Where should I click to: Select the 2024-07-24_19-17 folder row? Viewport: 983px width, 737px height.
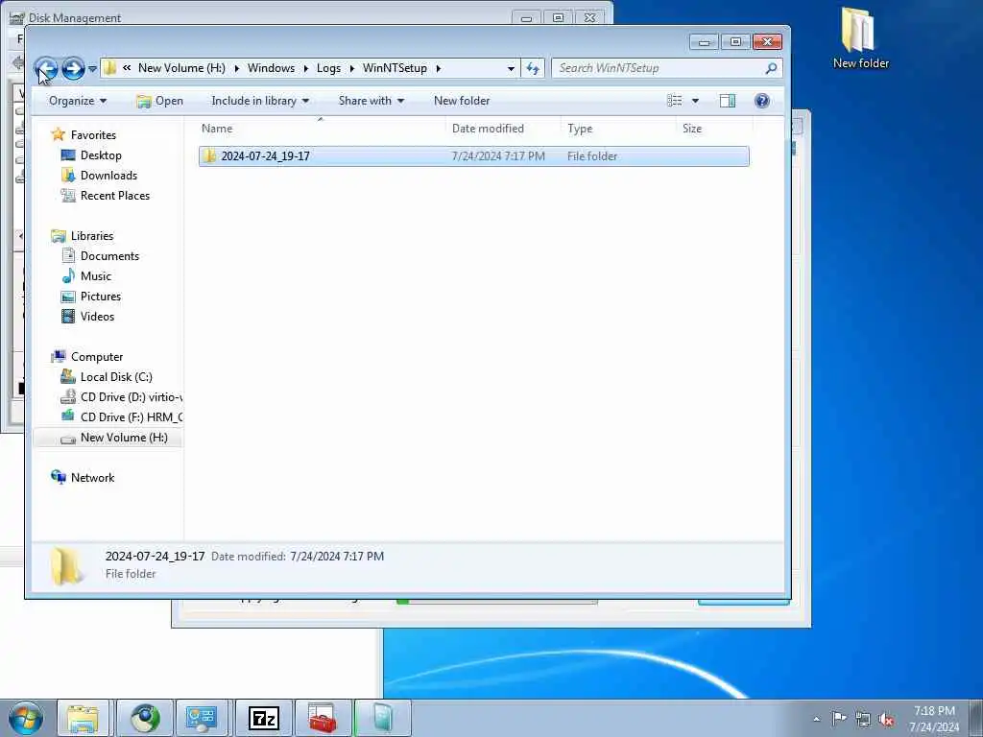[x=474, y=156]
